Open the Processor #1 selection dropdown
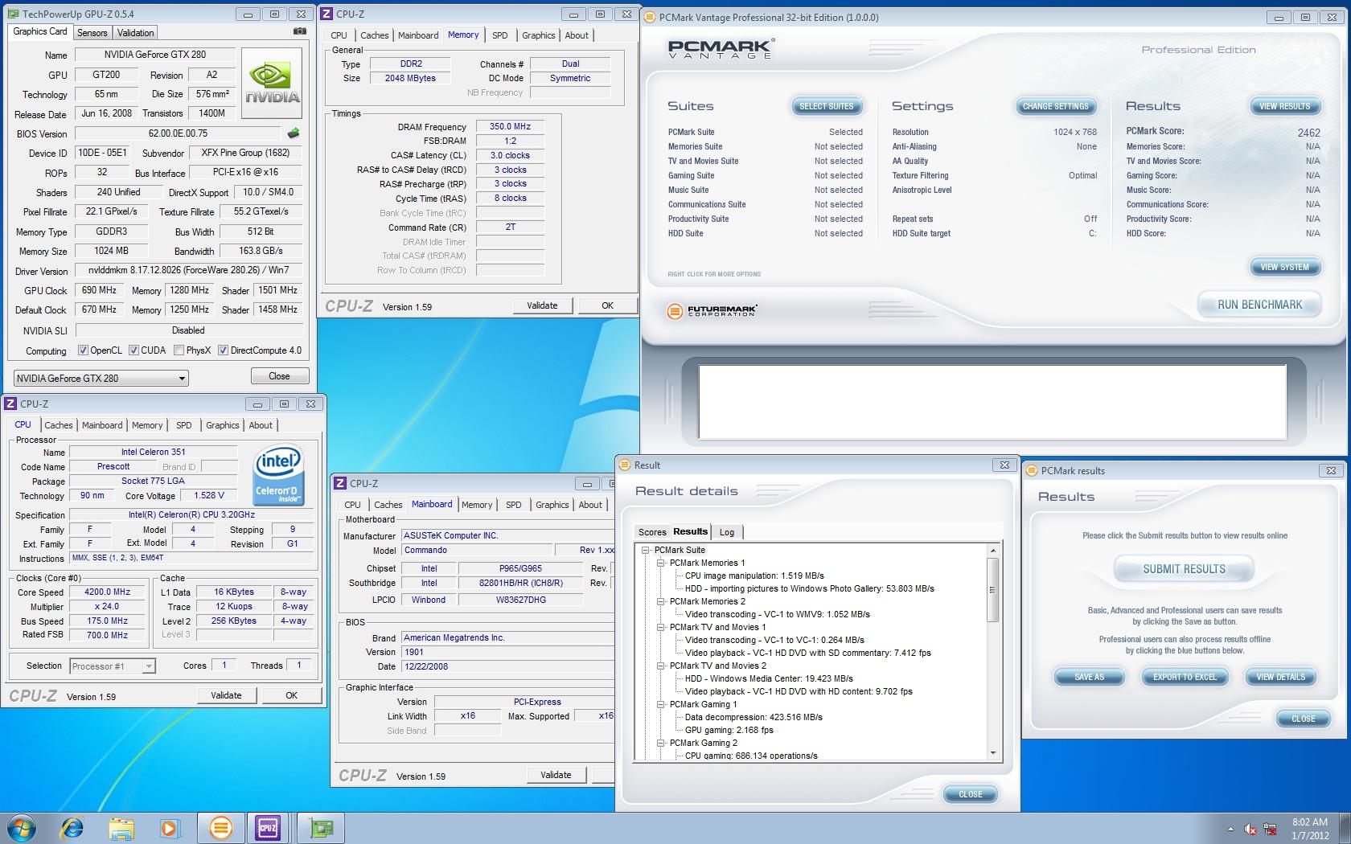The image size is (1351, 844). 113,666
